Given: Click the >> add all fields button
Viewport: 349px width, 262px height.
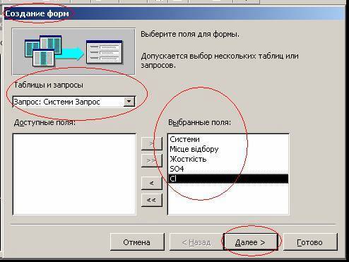Looking at the screenshot, I should 152,161.
